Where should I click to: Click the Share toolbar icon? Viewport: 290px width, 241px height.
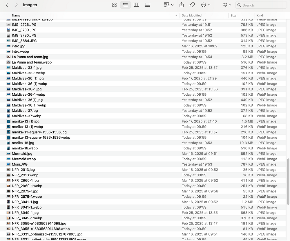pos(182,5)
